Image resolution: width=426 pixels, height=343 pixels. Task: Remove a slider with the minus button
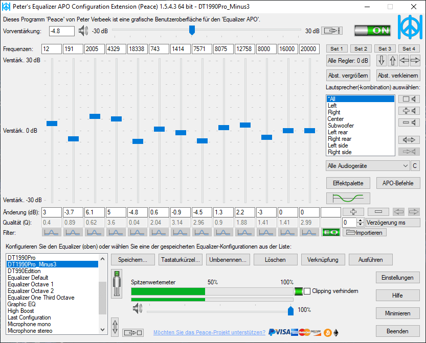pos(378,212)
